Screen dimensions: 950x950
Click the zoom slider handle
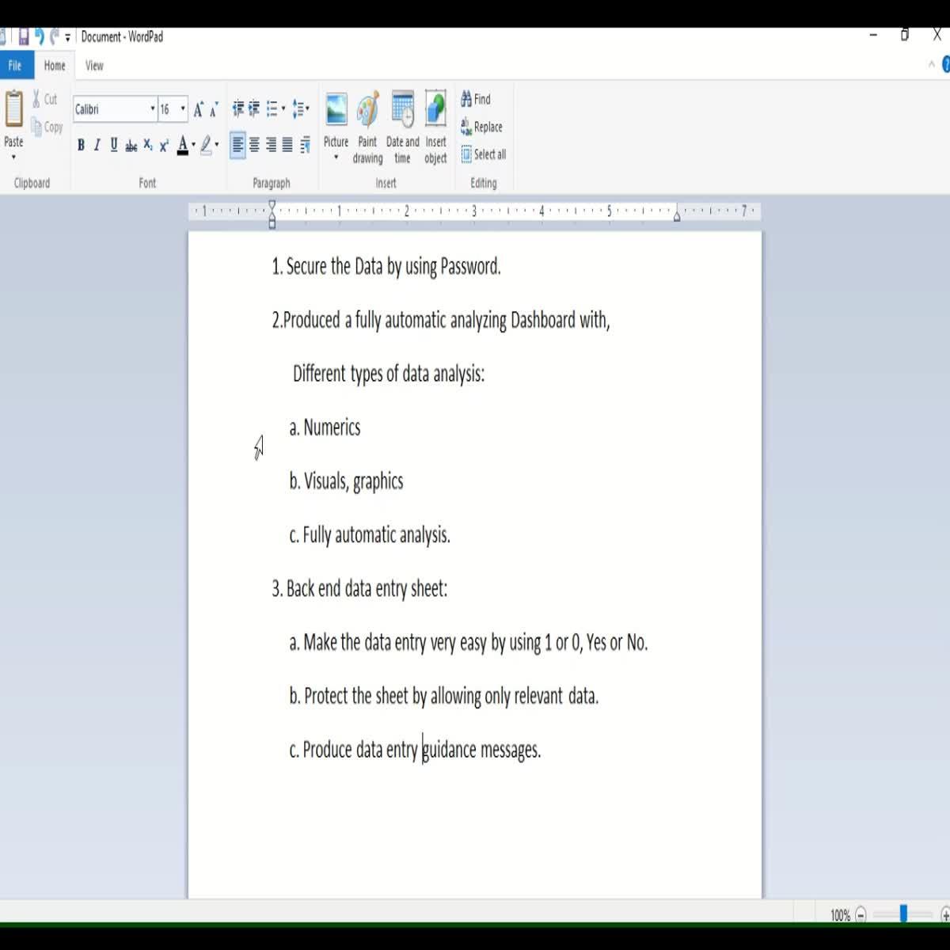point(902,914)
